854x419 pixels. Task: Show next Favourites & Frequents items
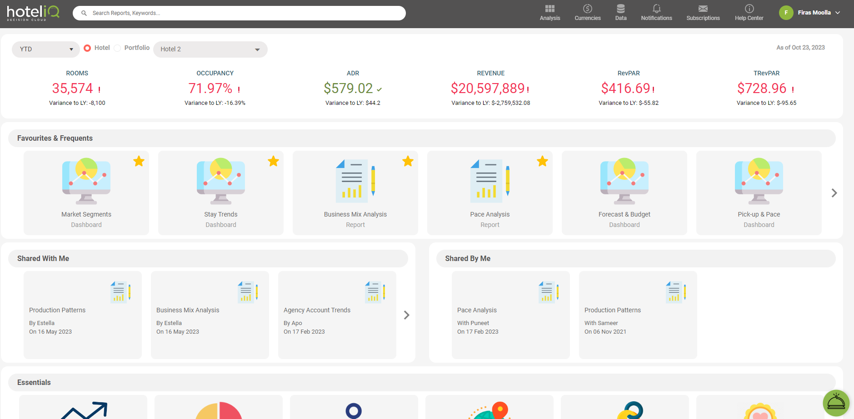(x=834, y=193)
